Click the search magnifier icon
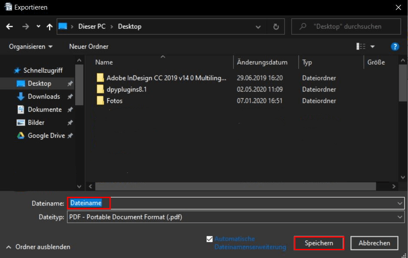The height and width of the screenshot is (258, 408). click(302, 26)
